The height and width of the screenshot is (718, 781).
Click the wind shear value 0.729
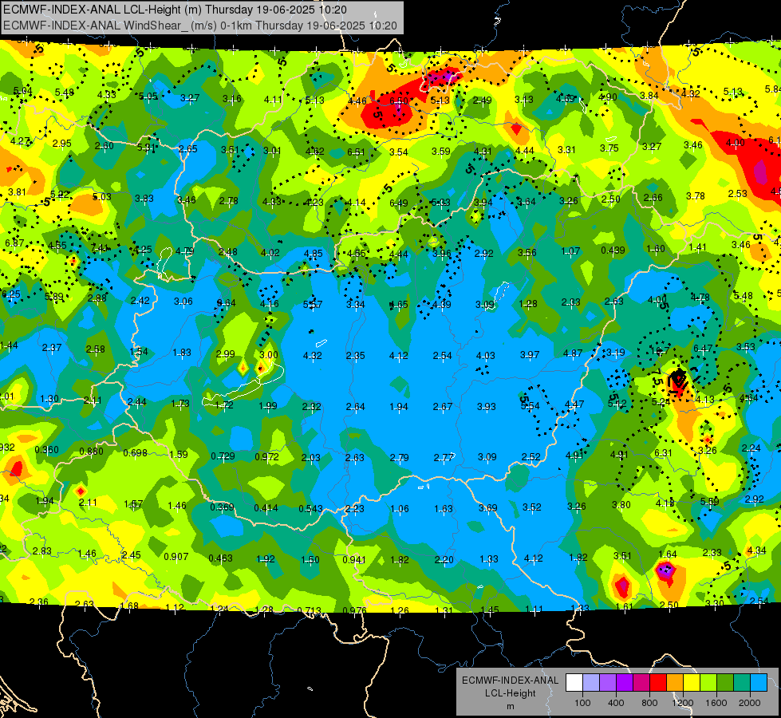point(223,456)
